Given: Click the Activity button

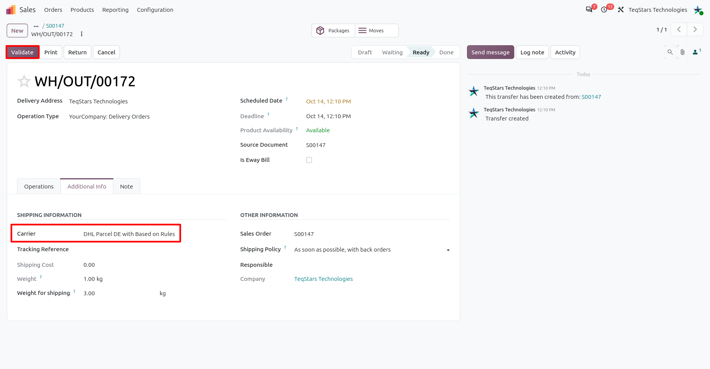Looking at the screenshot, I should pos(565,52).
